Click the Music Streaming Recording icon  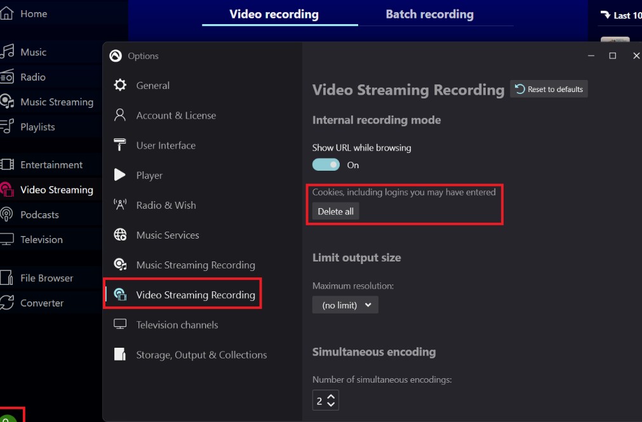[x=120, y=265]
